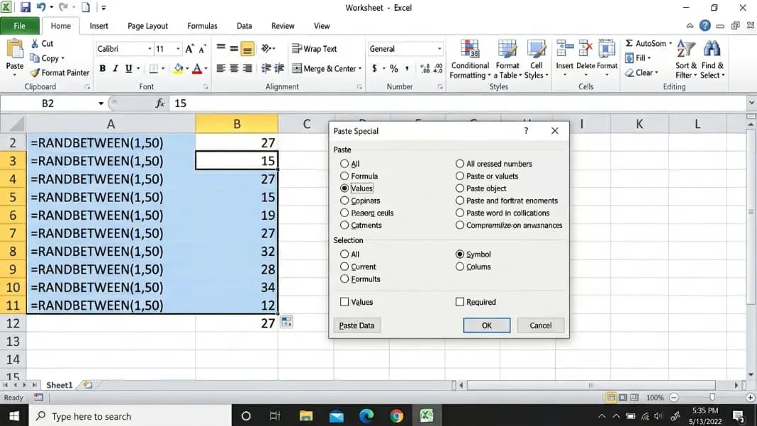Click the fill color bucket swatch
Viewport: 757px width, 426px height.
tap(178, 69)
